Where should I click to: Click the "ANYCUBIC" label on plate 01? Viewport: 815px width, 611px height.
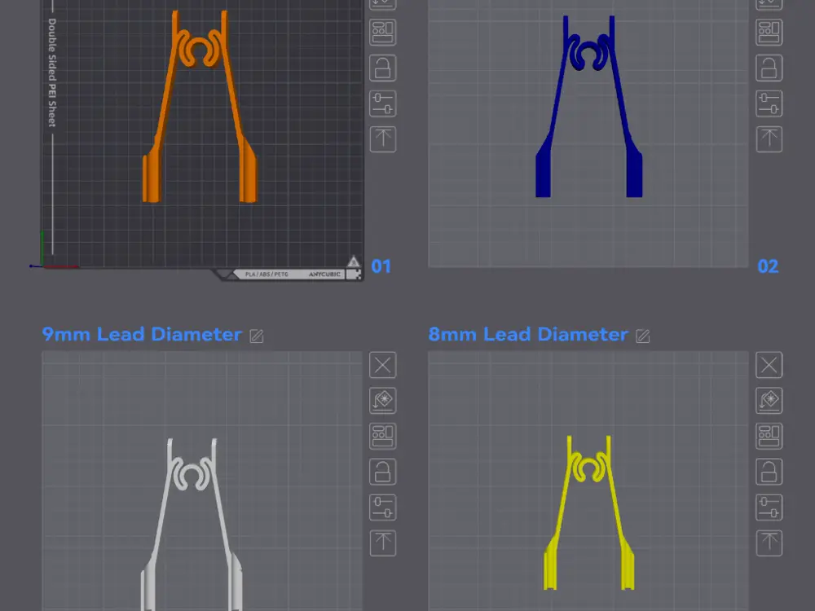324,275
